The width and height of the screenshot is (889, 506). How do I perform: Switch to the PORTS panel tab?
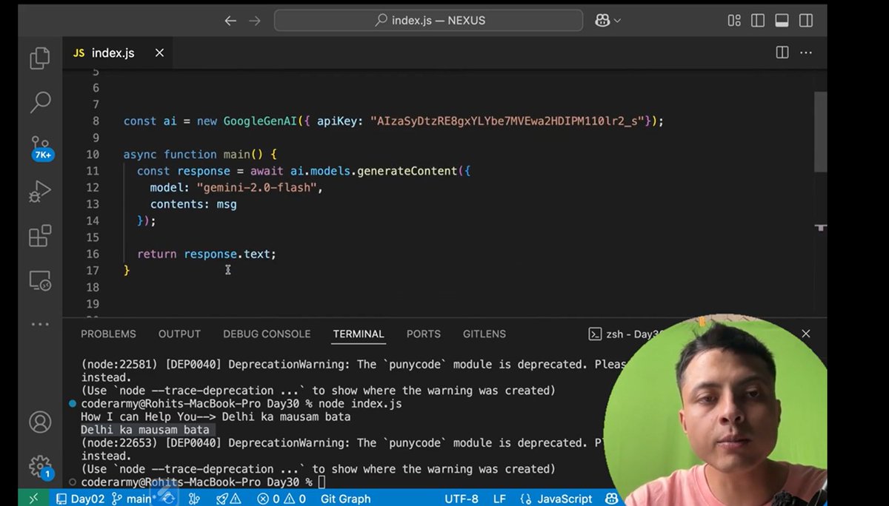click(424, 334)
